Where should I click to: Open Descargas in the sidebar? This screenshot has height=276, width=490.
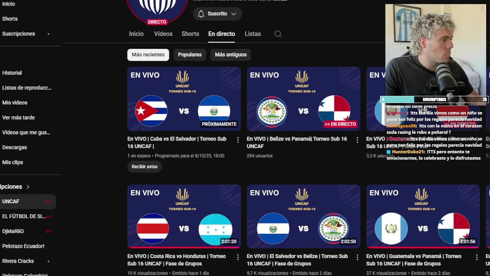pyautogui.click(x=15, y=148)
